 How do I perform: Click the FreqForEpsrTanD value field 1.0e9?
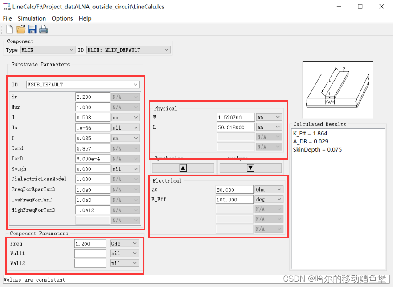point(93,189)
